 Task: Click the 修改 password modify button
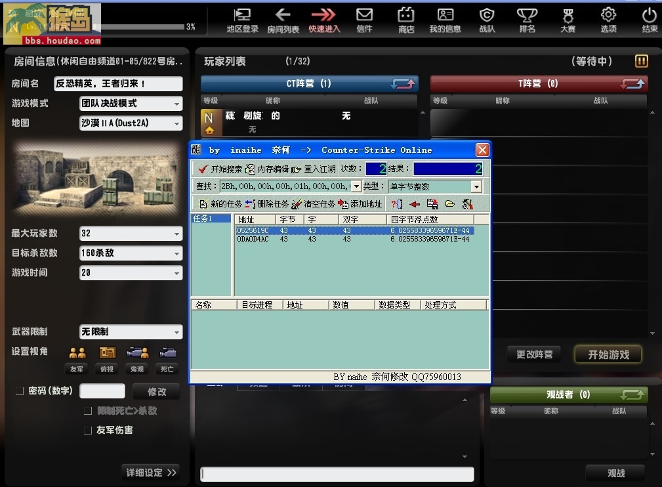[157, 392]
